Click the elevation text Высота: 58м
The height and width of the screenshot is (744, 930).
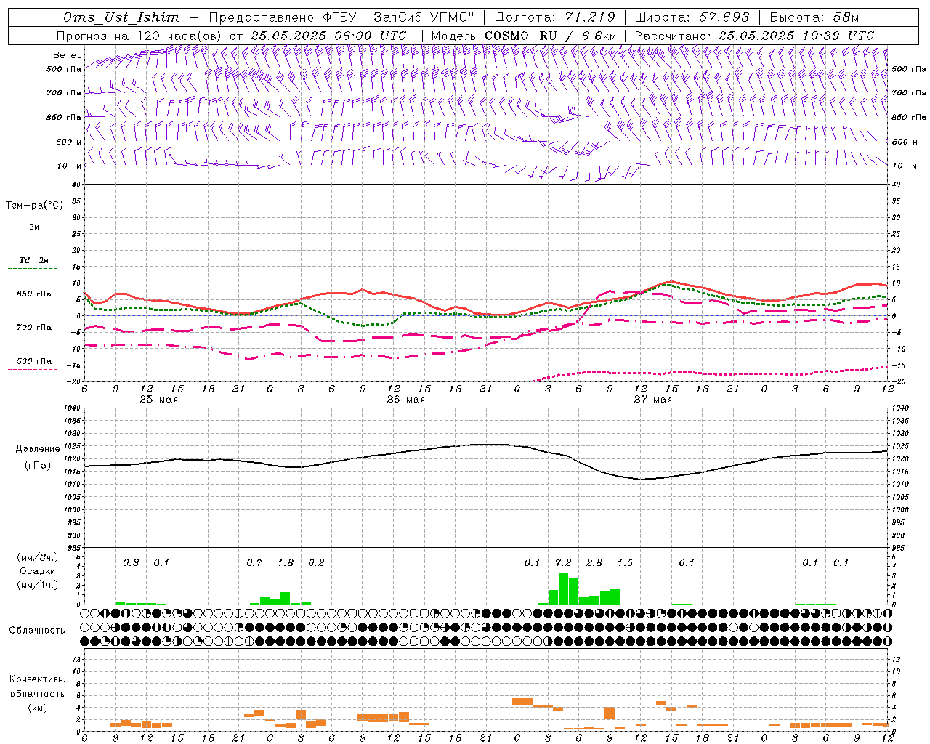[x=814, y=17]
